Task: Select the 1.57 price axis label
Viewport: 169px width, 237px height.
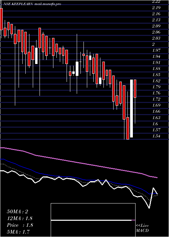Action: (156, 130)
